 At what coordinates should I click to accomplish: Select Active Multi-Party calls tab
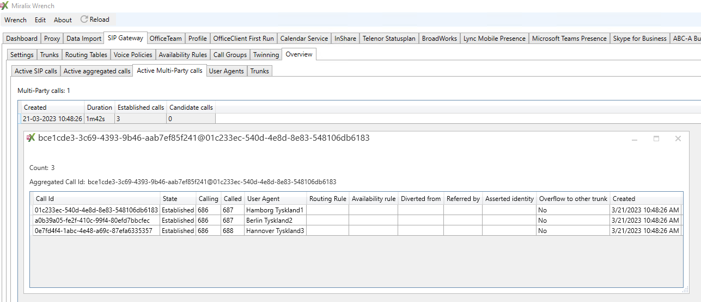pyautogui.click(x=169, y=71)
